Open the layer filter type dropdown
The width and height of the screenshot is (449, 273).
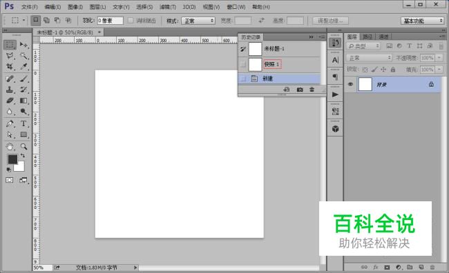coord(363,46)
